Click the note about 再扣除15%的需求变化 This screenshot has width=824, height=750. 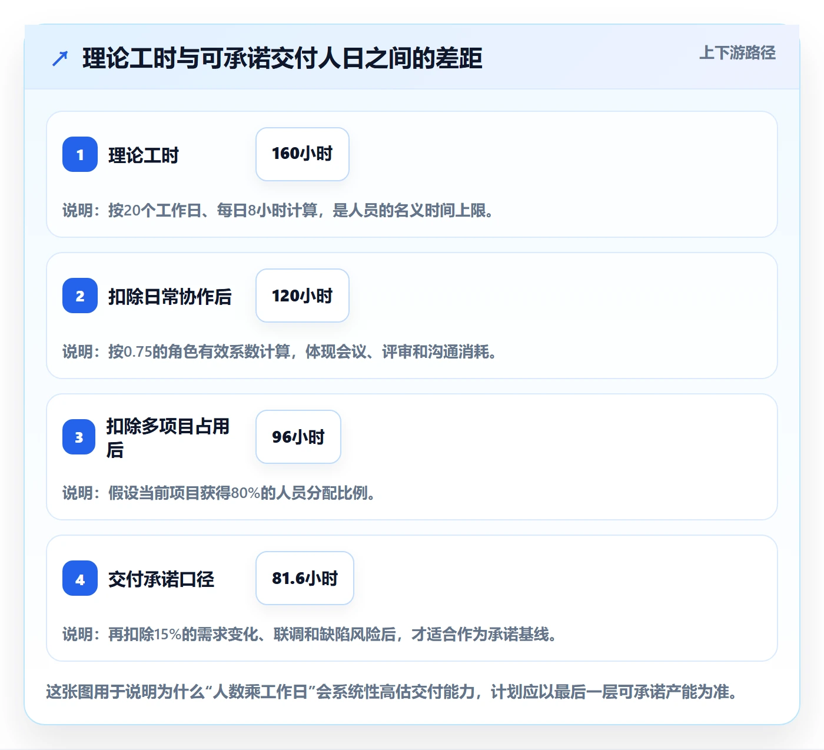click(310, 635)
